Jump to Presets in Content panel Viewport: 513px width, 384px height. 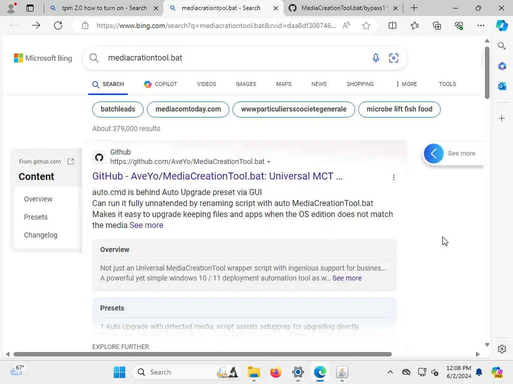point(36,217)
